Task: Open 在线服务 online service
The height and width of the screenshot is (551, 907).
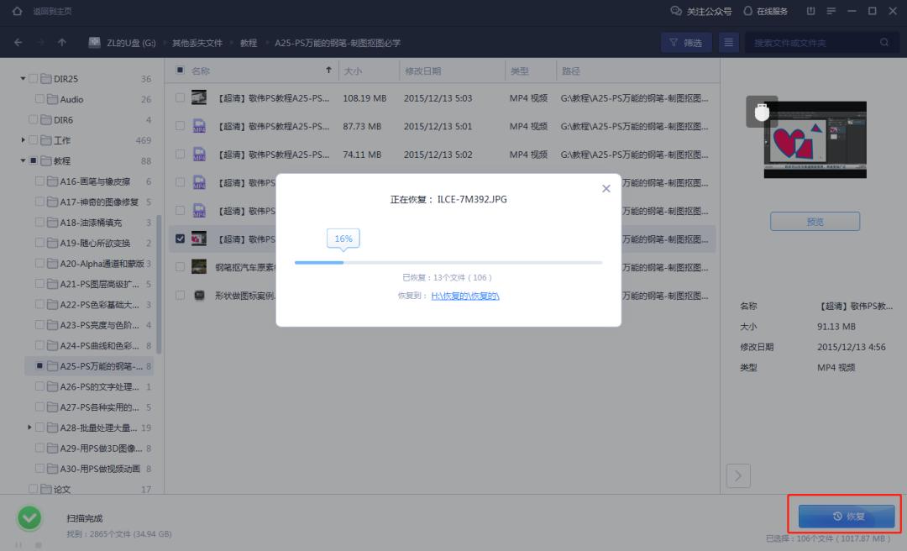Action: [765, 11]
